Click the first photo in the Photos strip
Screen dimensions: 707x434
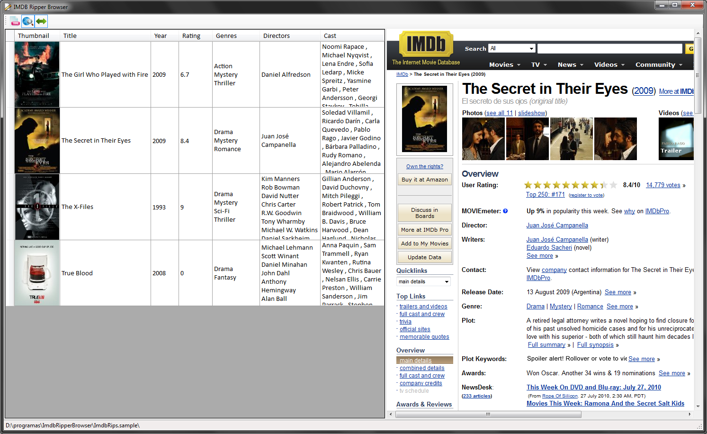(483, 139)
